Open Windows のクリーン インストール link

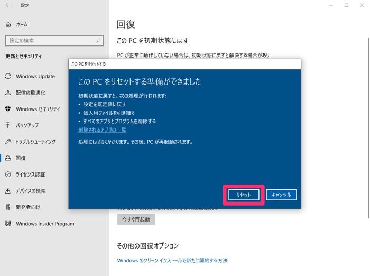[172, 260]
